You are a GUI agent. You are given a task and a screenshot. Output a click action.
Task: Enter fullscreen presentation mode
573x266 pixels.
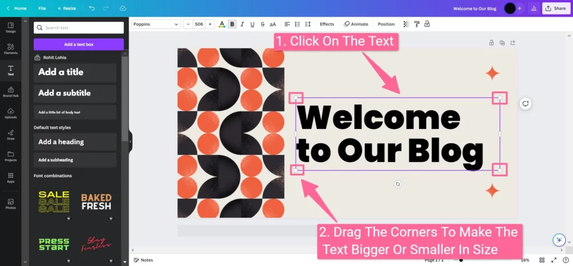(x=554, y=260)
